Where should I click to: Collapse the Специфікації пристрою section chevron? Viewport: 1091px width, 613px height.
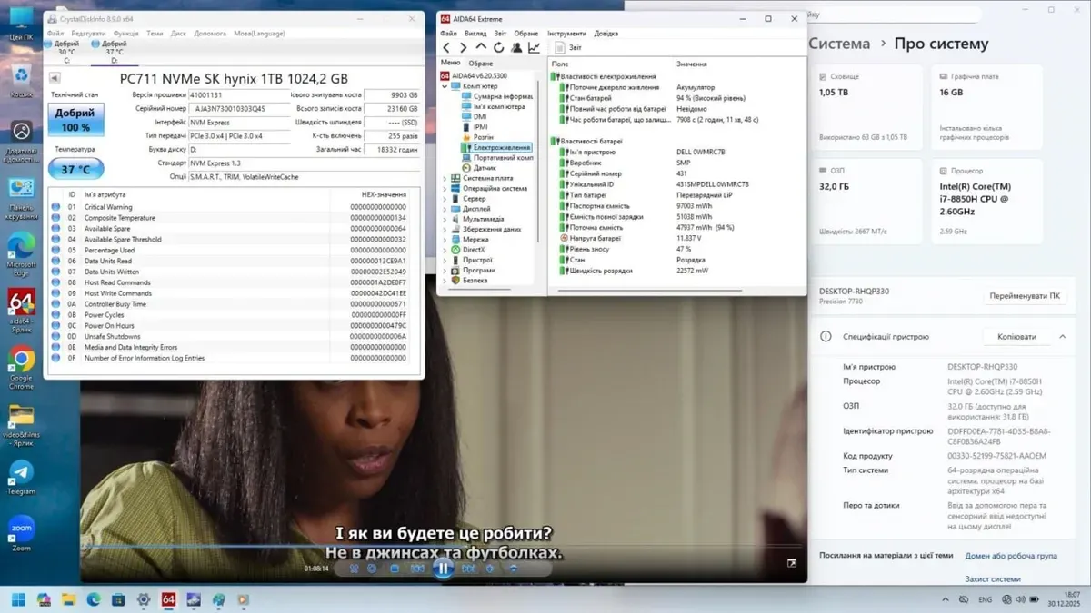click(x=1062, y=337)
